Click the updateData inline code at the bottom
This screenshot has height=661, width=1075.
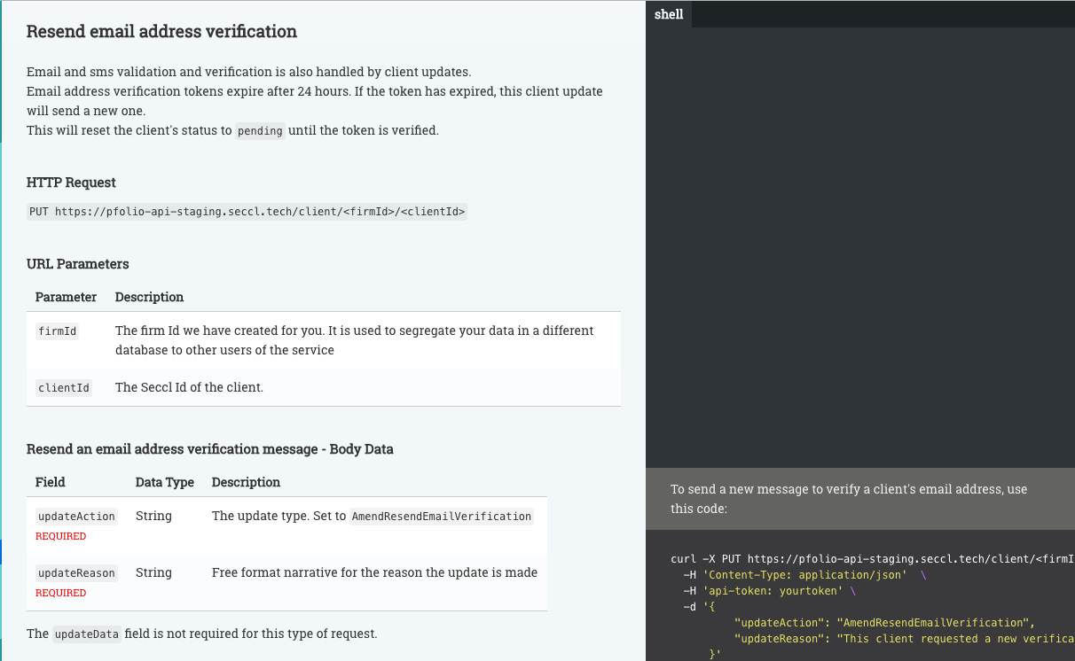[84, 634]
